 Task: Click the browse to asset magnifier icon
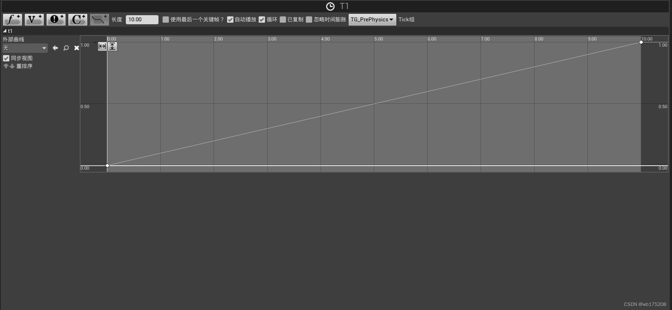point(66,48)
